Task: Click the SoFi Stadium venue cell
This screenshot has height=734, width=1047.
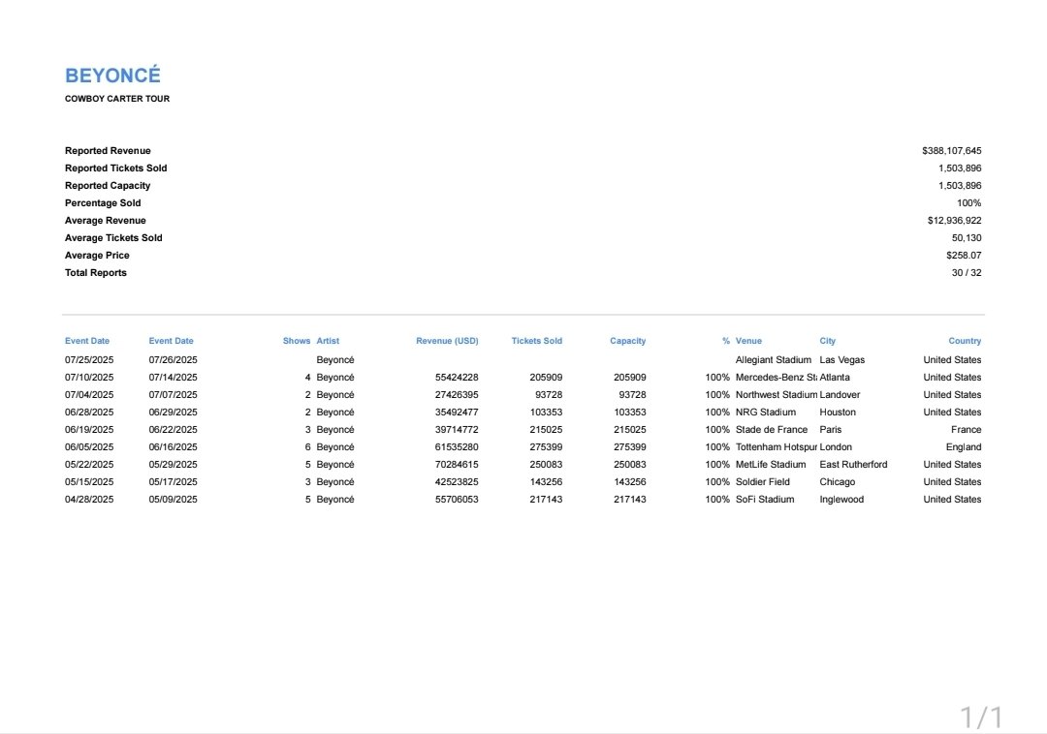Action: 765,499
